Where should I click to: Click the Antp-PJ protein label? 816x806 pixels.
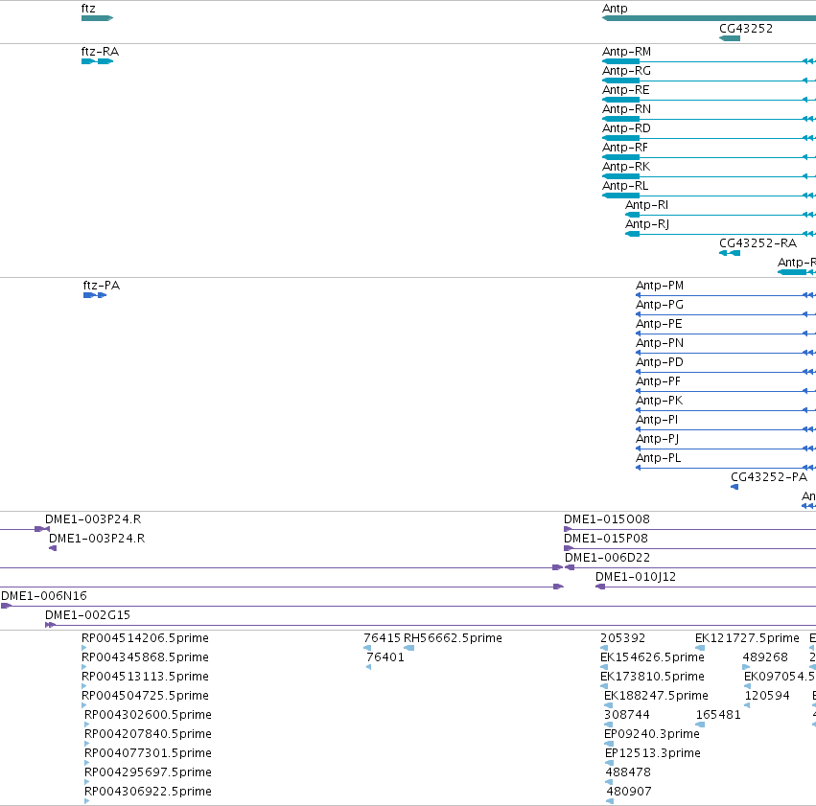click(657, 439)
